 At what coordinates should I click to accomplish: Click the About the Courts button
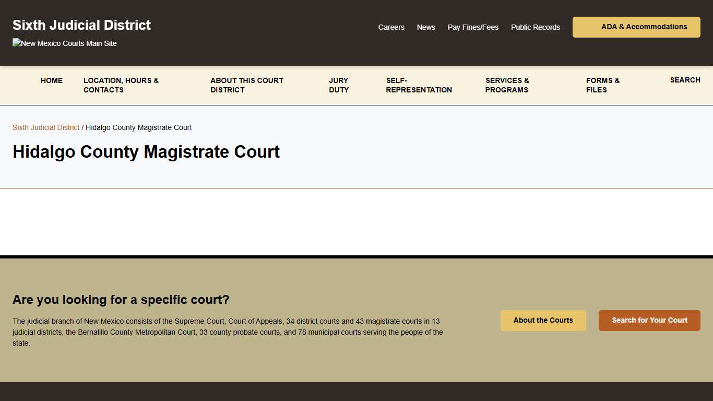click(543, 320)
